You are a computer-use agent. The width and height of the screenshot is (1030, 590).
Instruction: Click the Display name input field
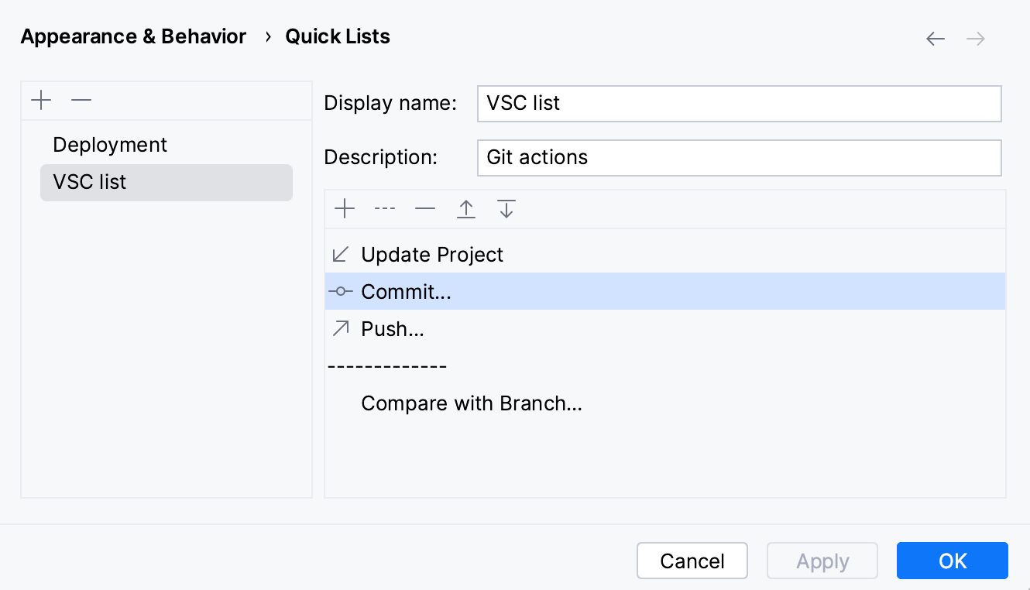pos(739,103)
